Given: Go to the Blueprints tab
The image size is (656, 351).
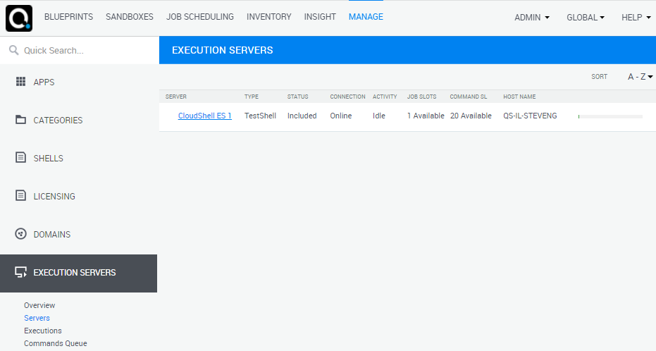Looking at the screenshot, I should point(68,17).
